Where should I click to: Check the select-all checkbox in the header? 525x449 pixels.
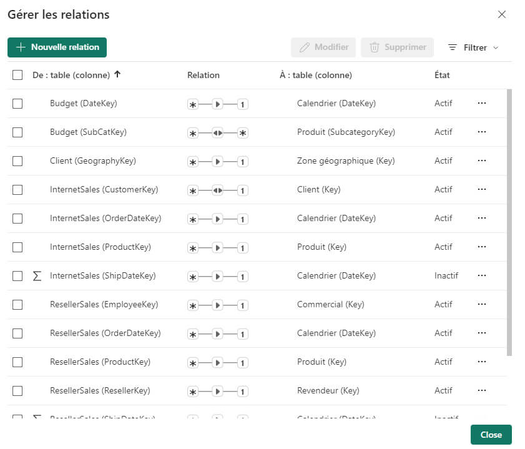pos(16,74)
